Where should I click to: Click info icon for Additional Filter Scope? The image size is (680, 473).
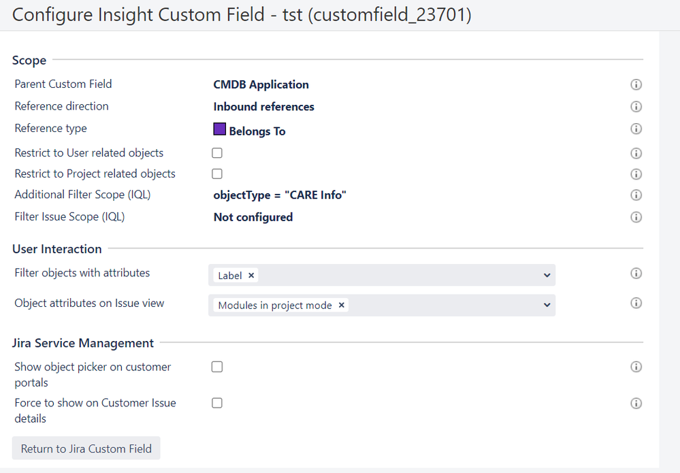[636, 195]
